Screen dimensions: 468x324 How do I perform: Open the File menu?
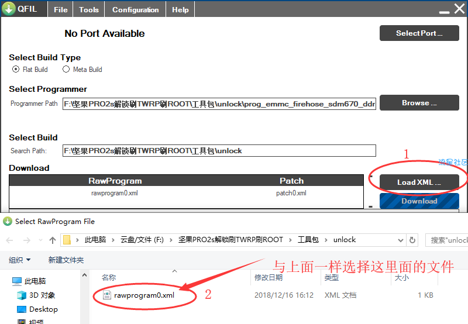coord(61,9)
